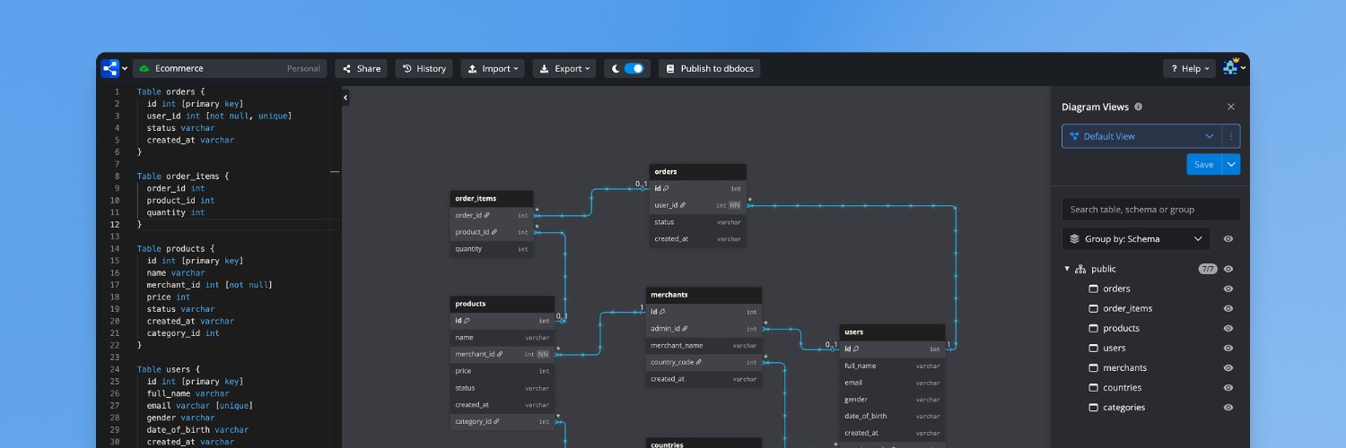Select users in the sidebar table list
1346x448 pixels.
[1114, 348]
